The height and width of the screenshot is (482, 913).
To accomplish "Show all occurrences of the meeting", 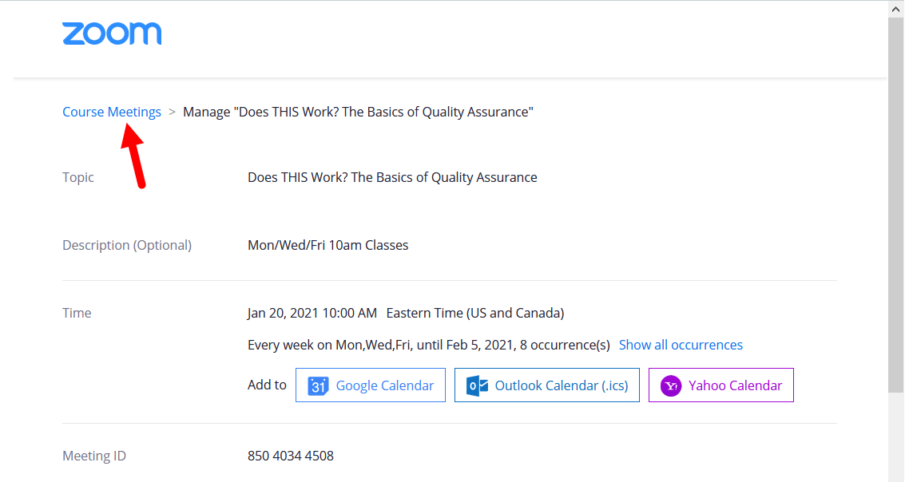I will (x=681, y=345).
